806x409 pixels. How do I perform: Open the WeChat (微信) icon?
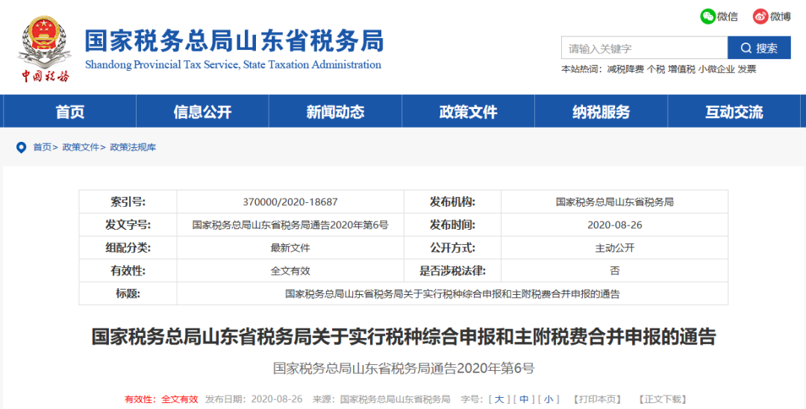(707, 16)
